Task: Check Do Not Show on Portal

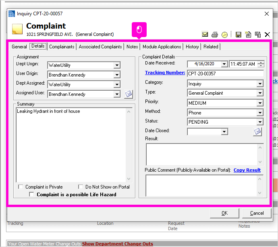Action: tap(81, 187)
